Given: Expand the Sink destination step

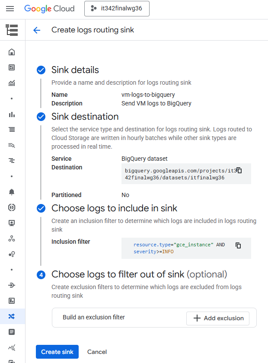Looking at the screenshot, I should pos(85,117).
